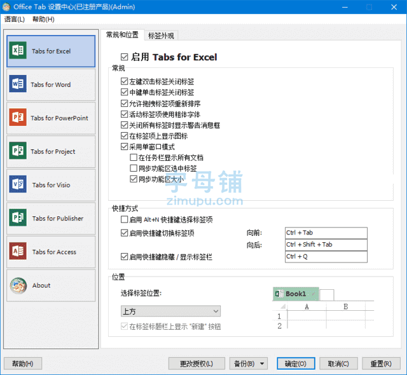Image resolution: width=407 pixels, height=375 pixels.
Task: Select the Tabs for Visio icon
Action: [18, 184]
